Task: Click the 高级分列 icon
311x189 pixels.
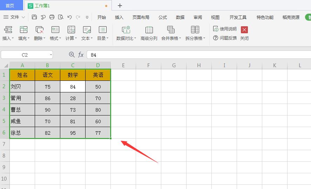Action: click(149, 30)
